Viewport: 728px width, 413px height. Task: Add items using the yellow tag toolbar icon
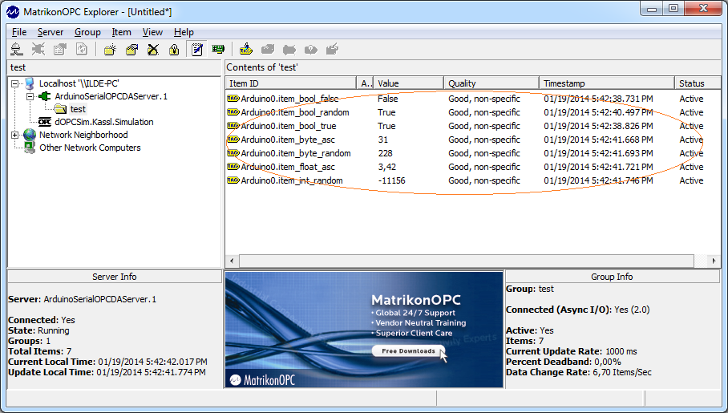[246, 49]
